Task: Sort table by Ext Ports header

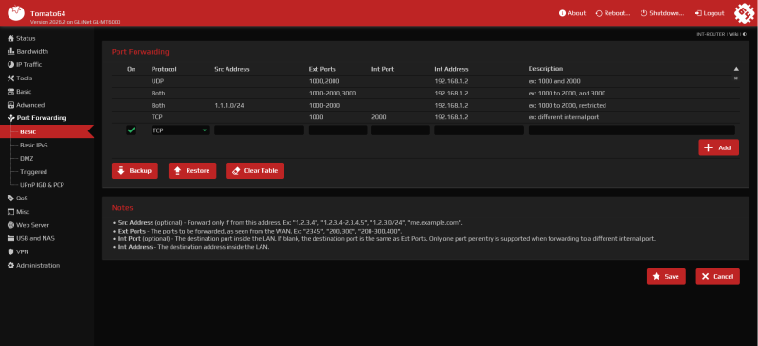Action: click(x=322, y=69)
